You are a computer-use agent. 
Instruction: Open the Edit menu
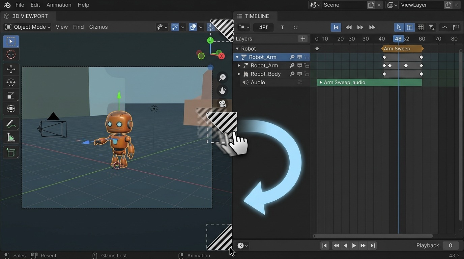pyautogui.click(x=35, y=5)
